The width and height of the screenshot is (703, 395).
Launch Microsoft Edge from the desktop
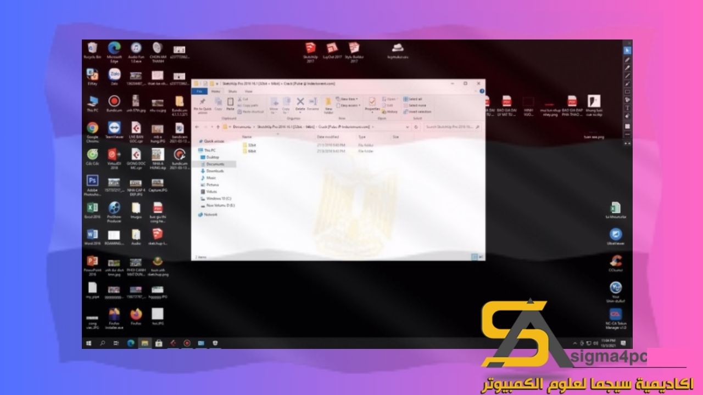coord(114,52)
